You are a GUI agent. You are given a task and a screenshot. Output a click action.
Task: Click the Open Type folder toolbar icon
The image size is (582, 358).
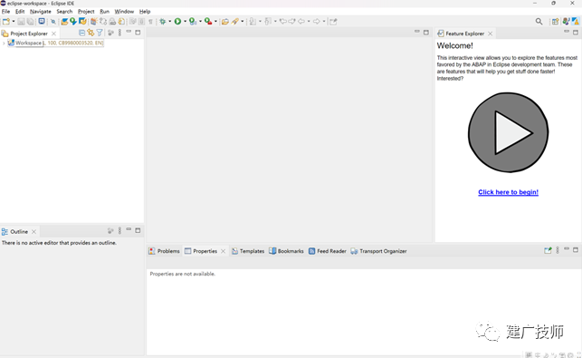coord(225,22)
